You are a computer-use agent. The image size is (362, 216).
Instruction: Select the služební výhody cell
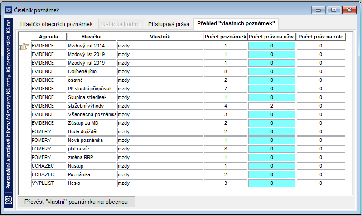pos(92,106)
